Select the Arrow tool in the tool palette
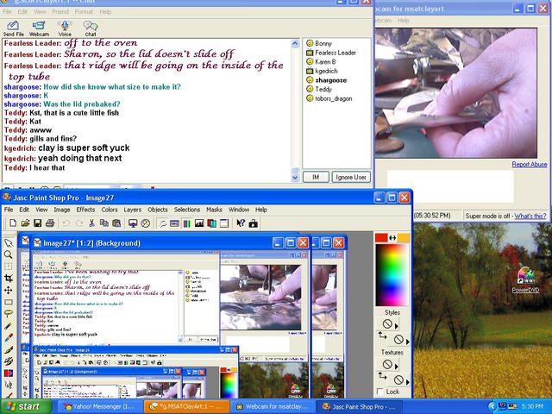The width and height of the screenshot is (552, 414). click(x=9, y=243)
